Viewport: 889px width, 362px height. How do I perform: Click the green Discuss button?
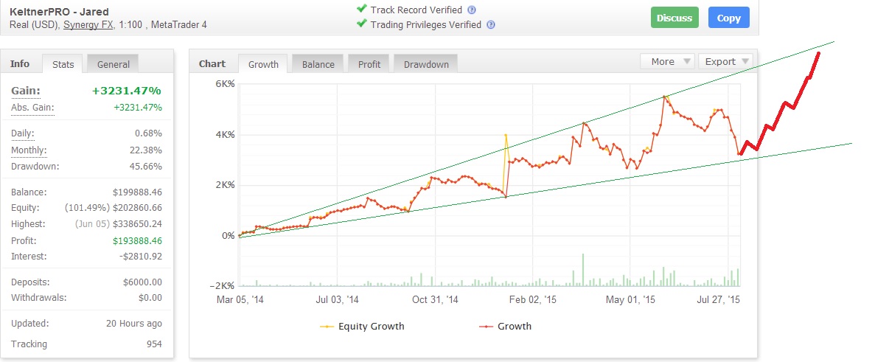674,18
